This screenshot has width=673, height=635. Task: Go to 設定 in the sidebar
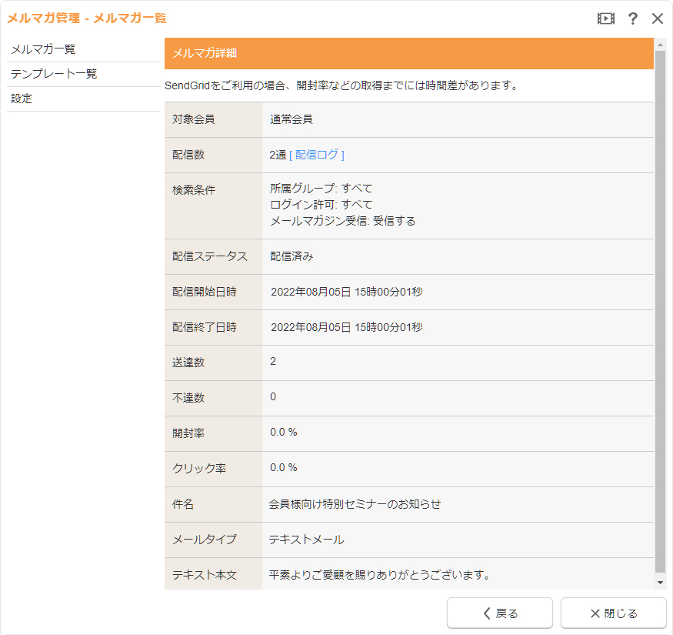pos(22,99)
